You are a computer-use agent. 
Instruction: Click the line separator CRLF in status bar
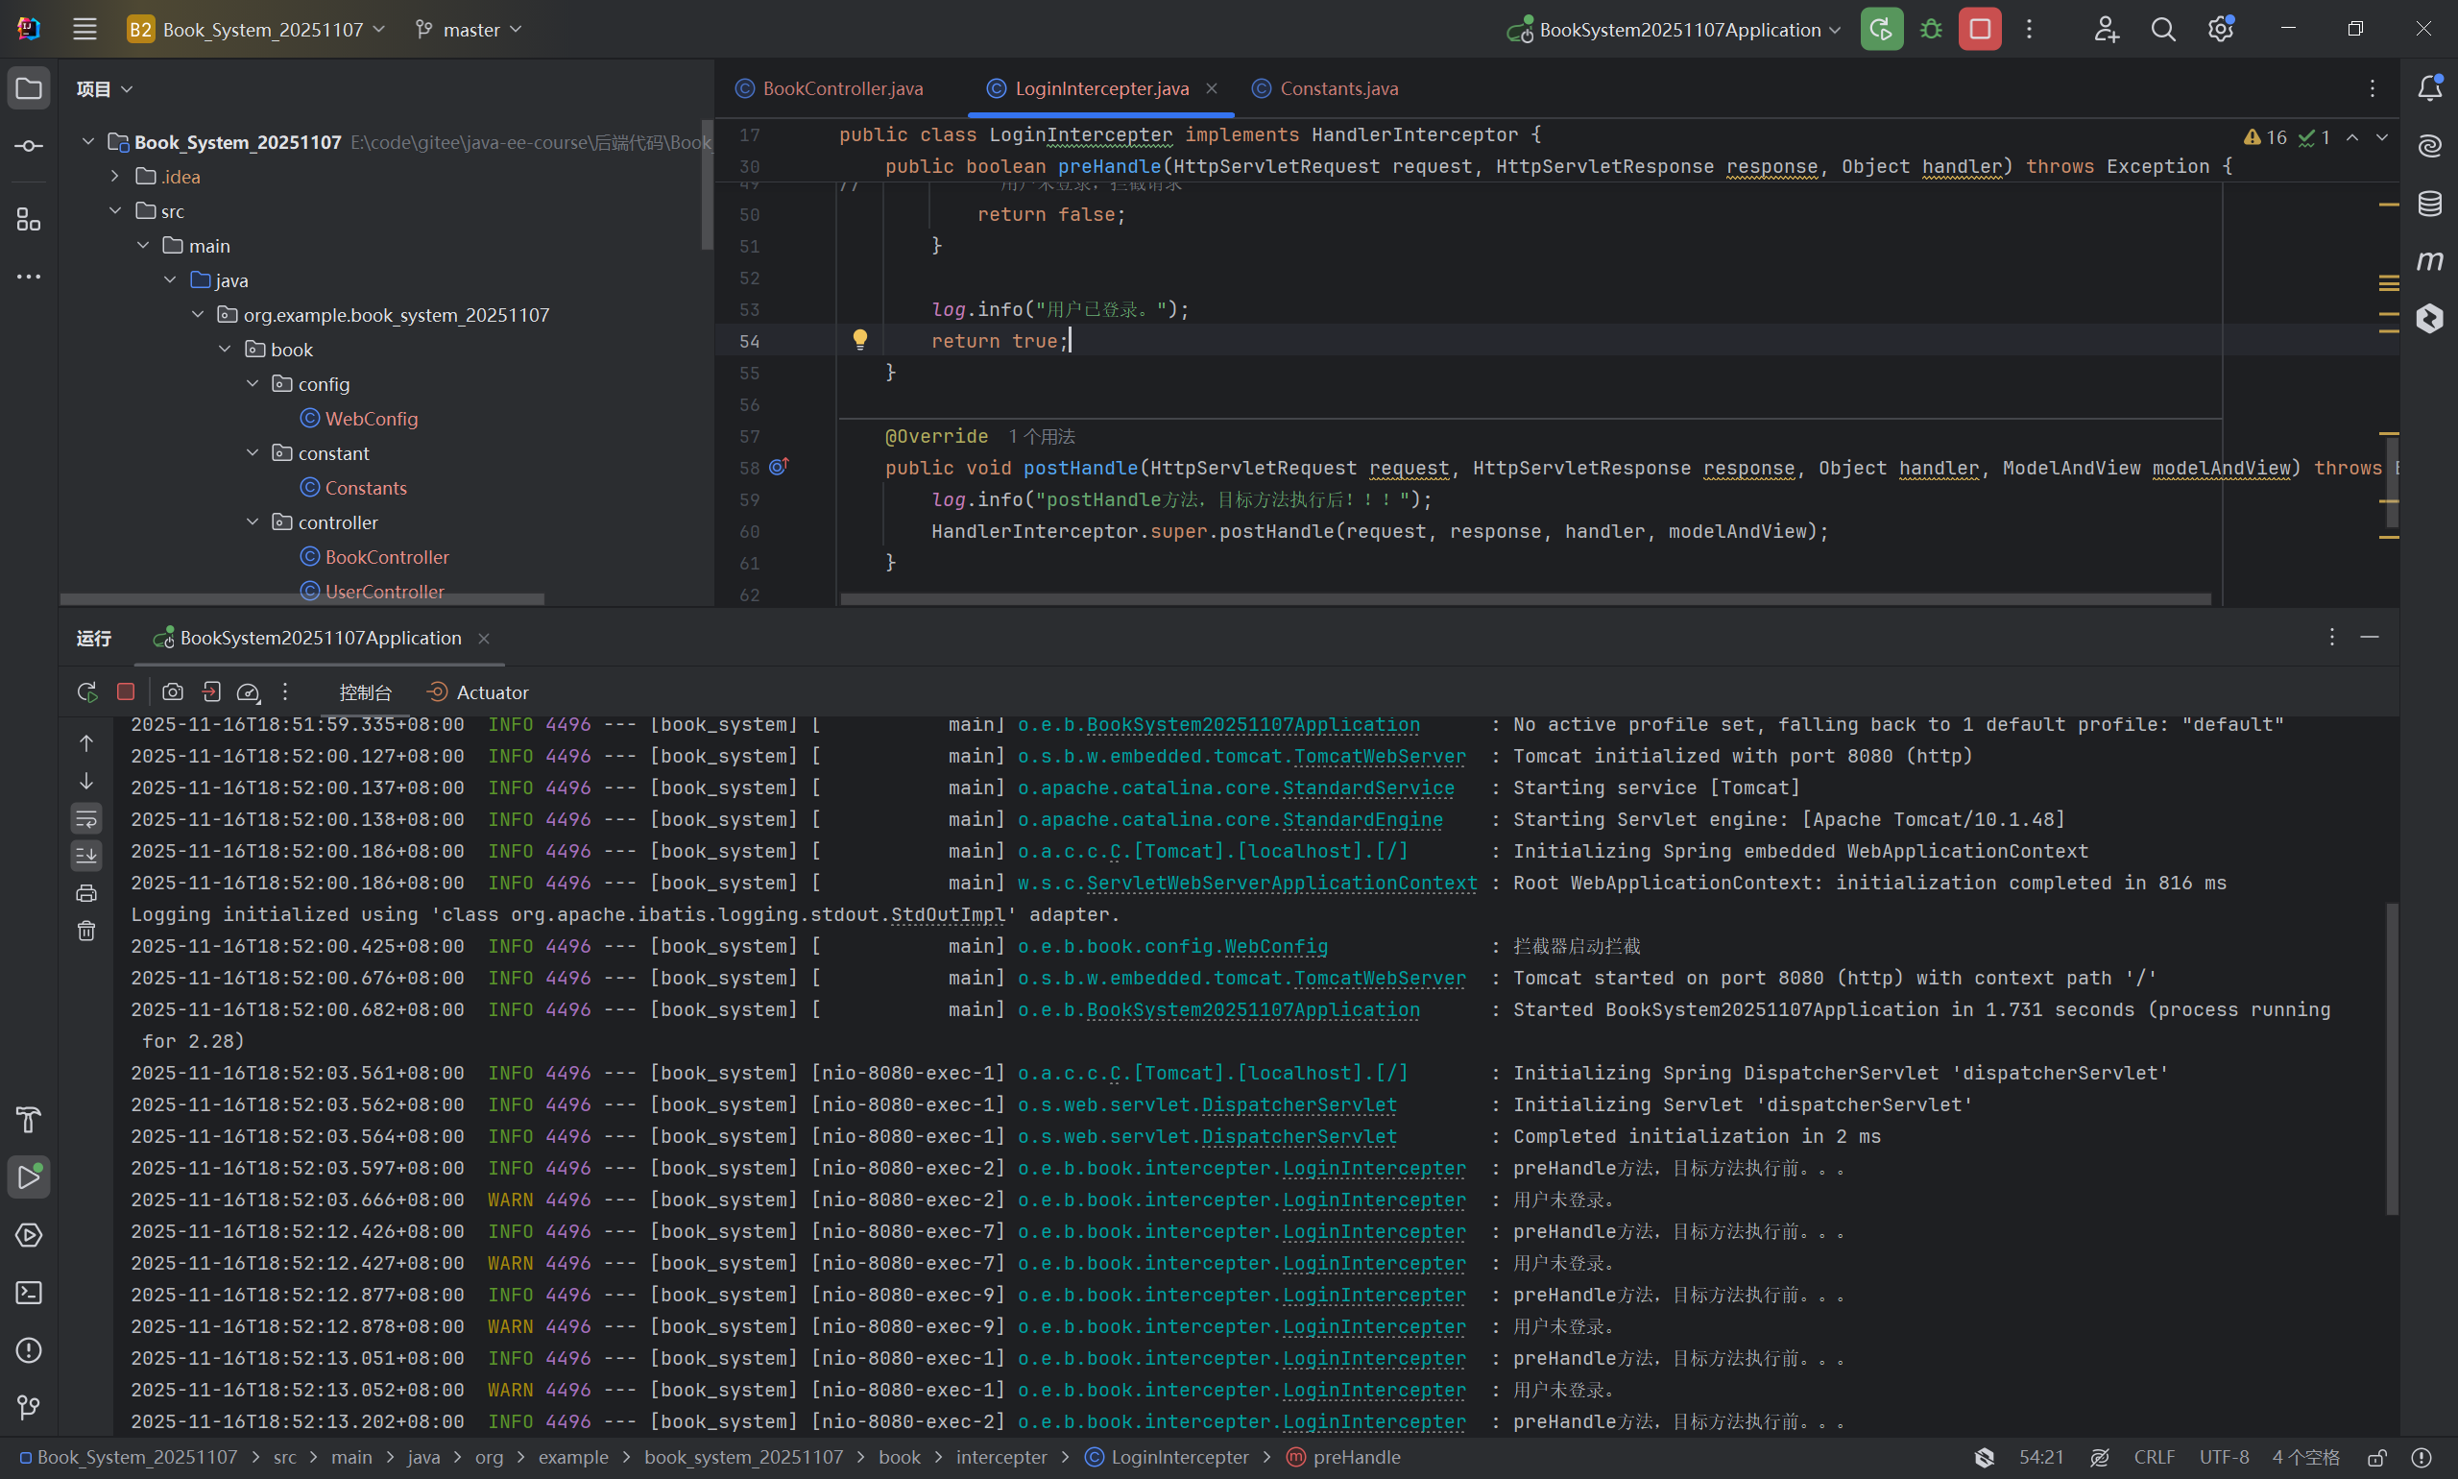coord(2155,1457)
